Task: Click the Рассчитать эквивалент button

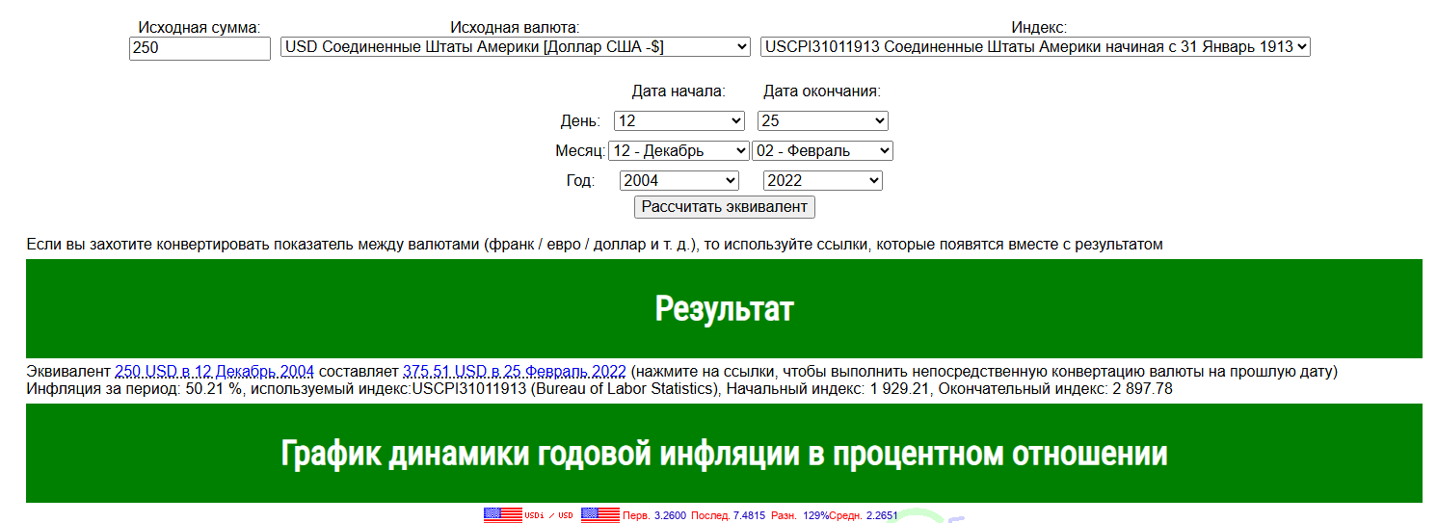Action: [x=725, y=207]
